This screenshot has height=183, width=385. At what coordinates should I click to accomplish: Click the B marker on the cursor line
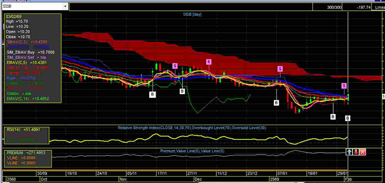[348, 118]
